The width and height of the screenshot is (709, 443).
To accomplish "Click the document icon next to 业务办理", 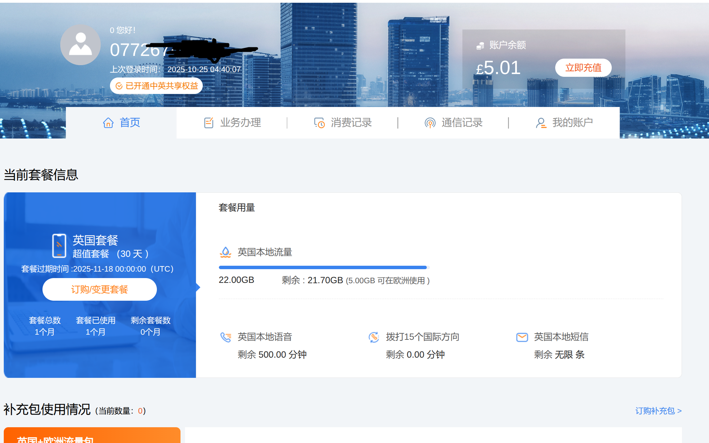I will (x=208, y=123).
